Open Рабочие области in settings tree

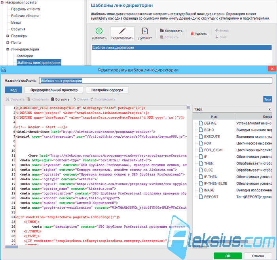pos(25,16)
